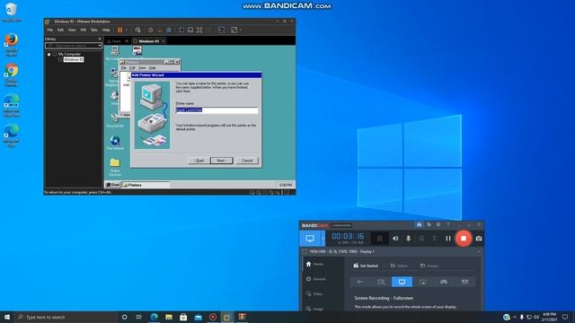This screenshot has width=575, height=323.
Task: Toggle the Bandicam microphone icon
Action: [408, 239]
